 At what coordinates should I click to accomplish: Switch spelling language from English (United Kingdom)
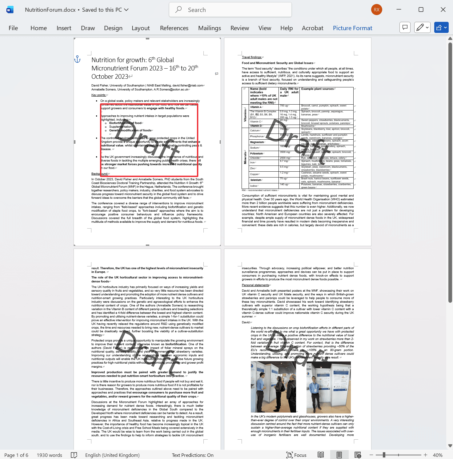point(112,455)
